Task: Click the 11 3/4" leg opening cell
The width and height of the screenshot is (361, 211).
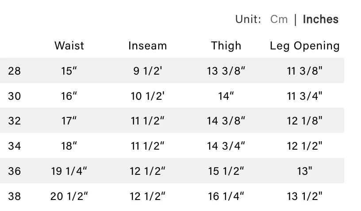Action: [x=304, y=96]
